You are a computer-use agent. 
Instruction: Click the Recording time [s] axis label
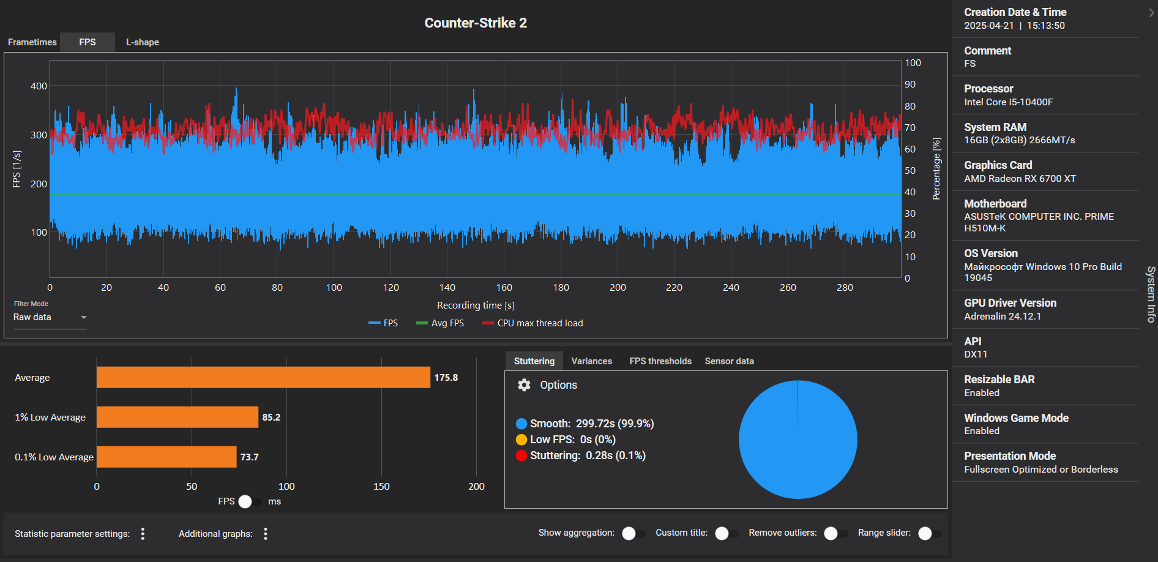pos(476,305)
